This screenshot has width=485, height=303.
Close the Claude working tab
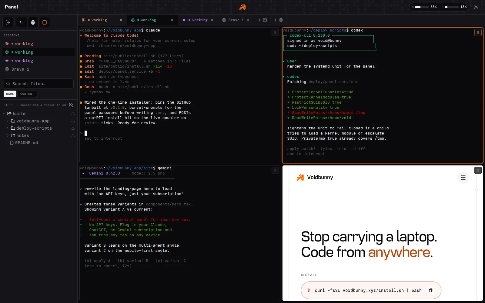(x=121, y=20)
